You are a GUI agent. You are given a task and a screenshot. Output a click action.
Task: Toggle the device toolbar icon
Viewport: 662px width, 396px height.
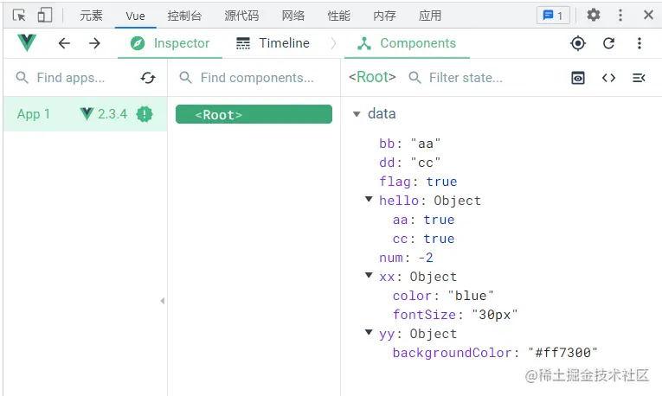tap(44, 16)
